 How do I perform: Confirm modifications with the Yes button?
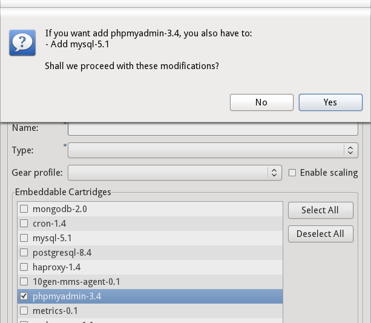coord(330,102)
